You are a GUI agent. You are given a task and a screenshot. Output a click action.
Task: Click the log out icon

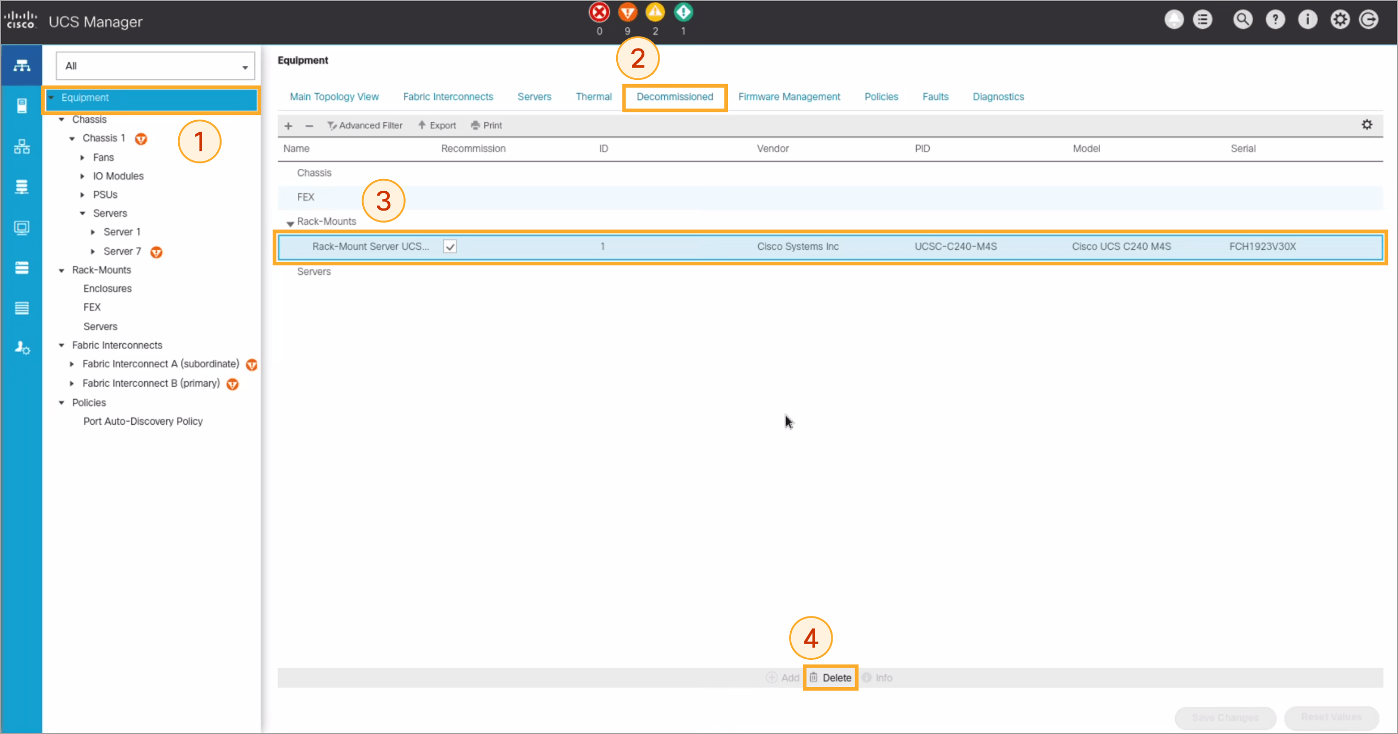point(1368,20)
